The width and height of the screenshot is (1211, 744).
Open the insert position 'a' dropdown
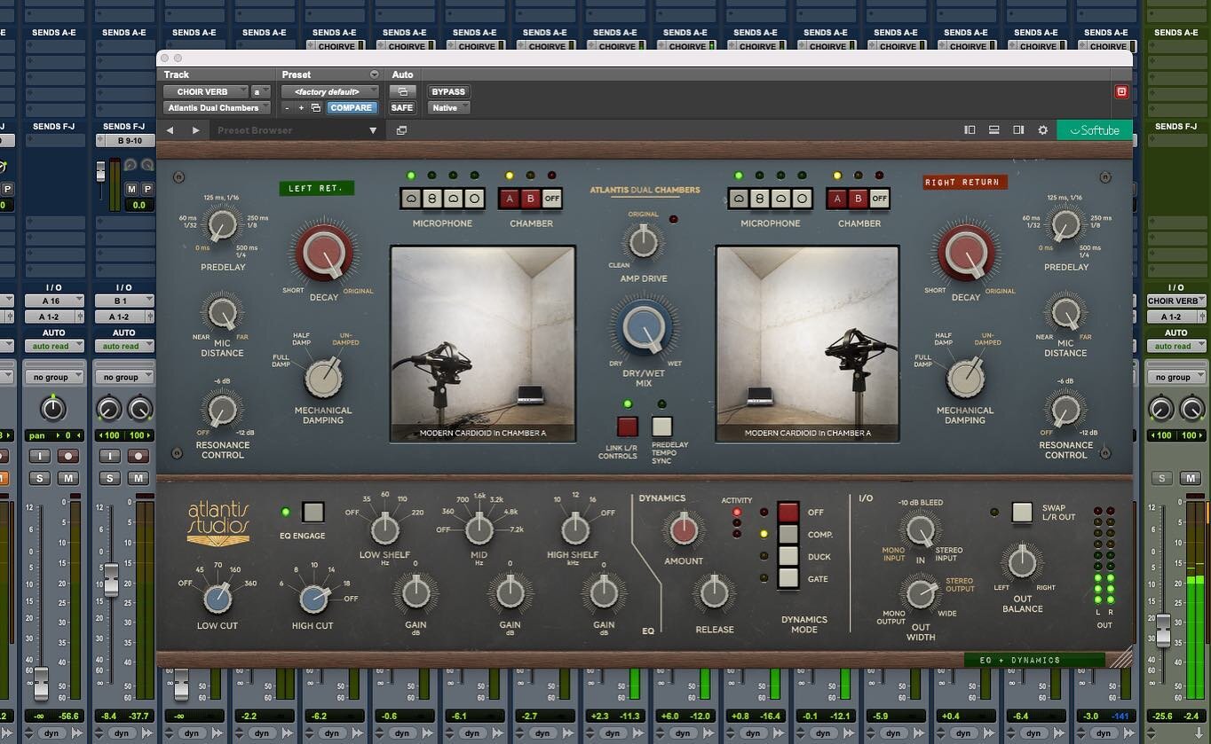(x=261, y=91)
